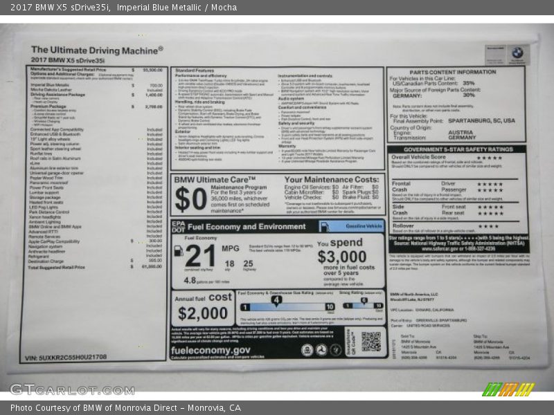The image size is (554, 415).
Task: Click the 'Driving Assistance Package' line
Action: pos(96,95)
